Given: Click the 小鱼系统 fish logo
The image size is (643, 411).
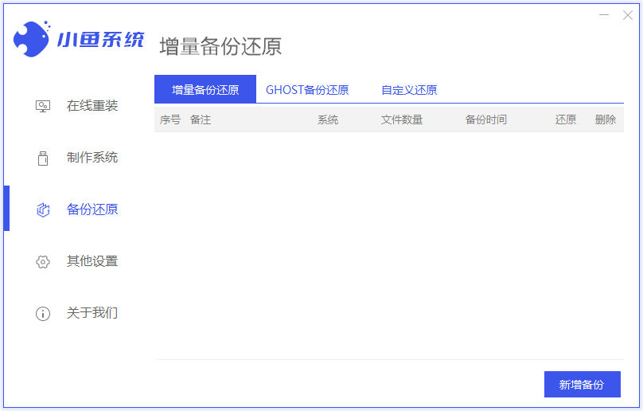Looking at the screenshot, I should (32, 38).
